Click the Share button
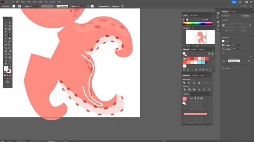254x142 pixels. click(x=234, y=2)
